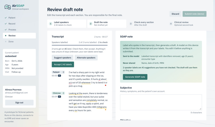Click Submit note (demo) button
The image size is (215, 127).
(194, 14)
